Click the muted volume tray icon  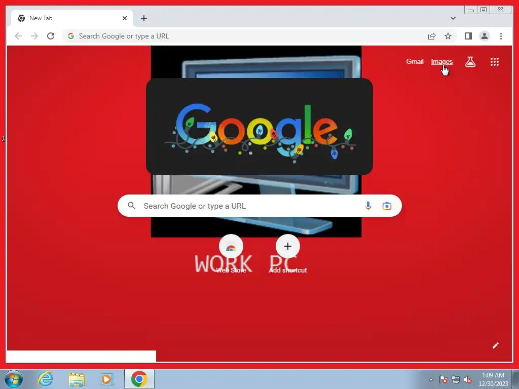[468, 379]
